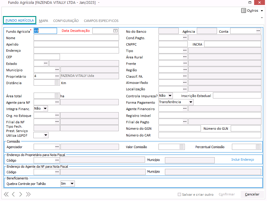This screenshot has width=267, height=201.
Task: Click calculator icon in Valor Comissão field
Action: pyautogui.click(x=182, y=147)
